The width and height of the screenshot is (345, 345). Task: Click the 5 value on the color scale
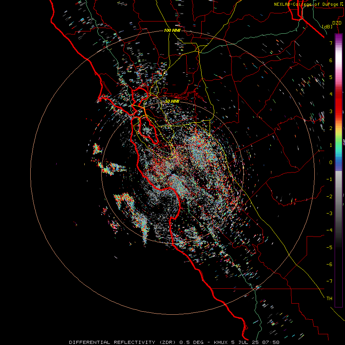(x=331, y=77)
